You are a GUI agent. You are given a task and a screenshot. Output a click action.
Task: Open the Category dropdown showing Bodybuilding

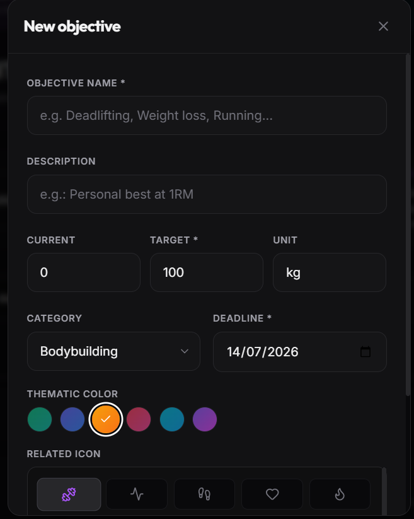(114, 351)
